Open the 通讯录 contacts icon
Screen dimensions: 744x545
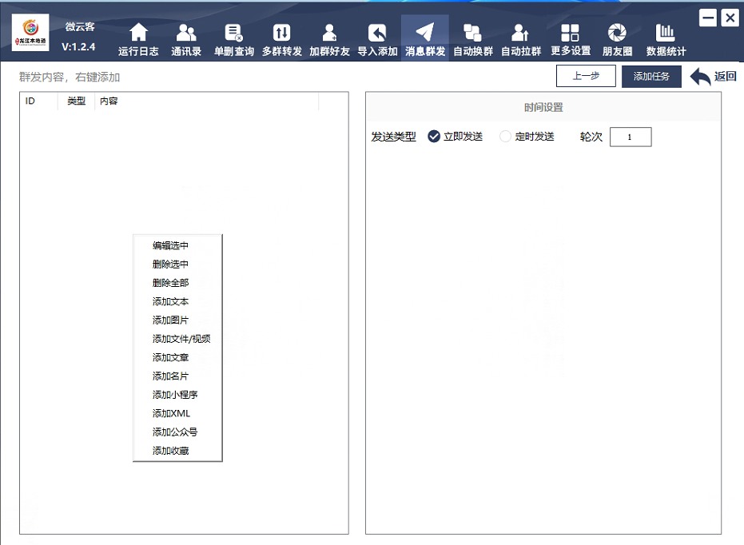[x=186, y=33]
